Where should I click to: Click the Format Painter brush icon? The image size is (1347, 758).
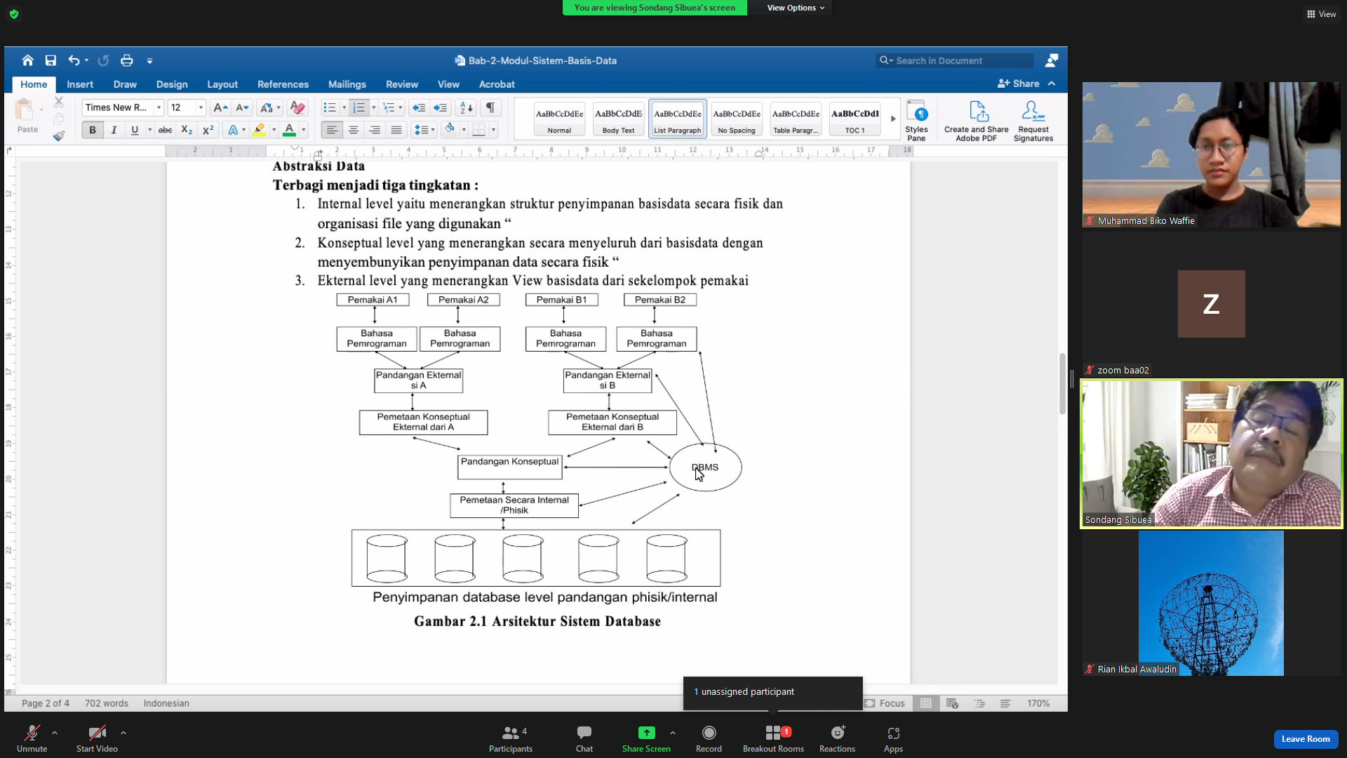click(x=59, y=135)
